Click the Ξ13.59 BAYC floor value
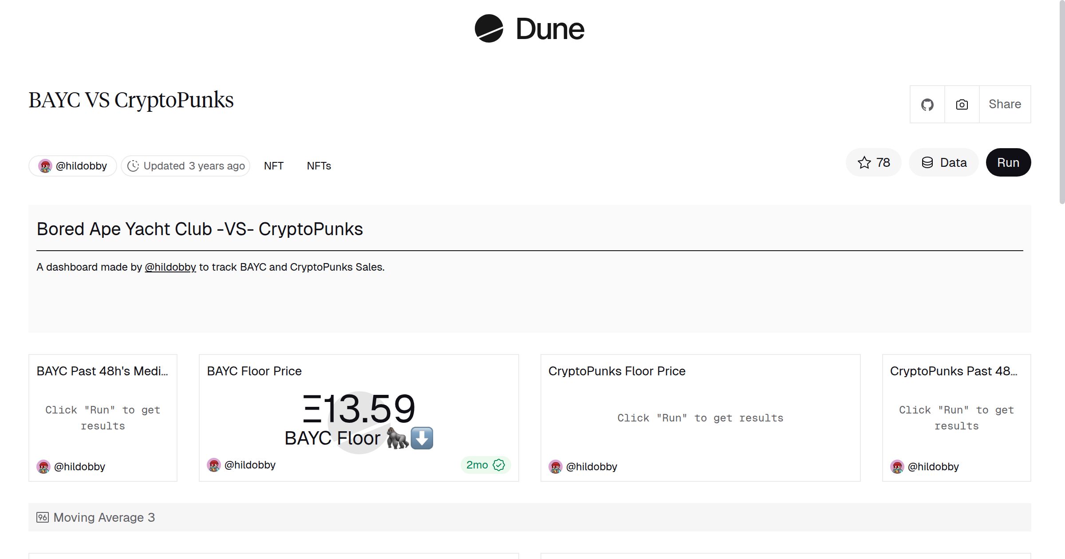This screenshot has width=1065, height=559. coord(359,408)
